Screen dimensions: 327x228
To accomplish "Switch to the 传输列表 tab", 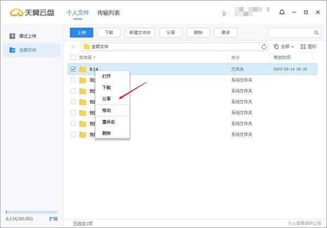I will pyautogui.click(x=108, y=13).
